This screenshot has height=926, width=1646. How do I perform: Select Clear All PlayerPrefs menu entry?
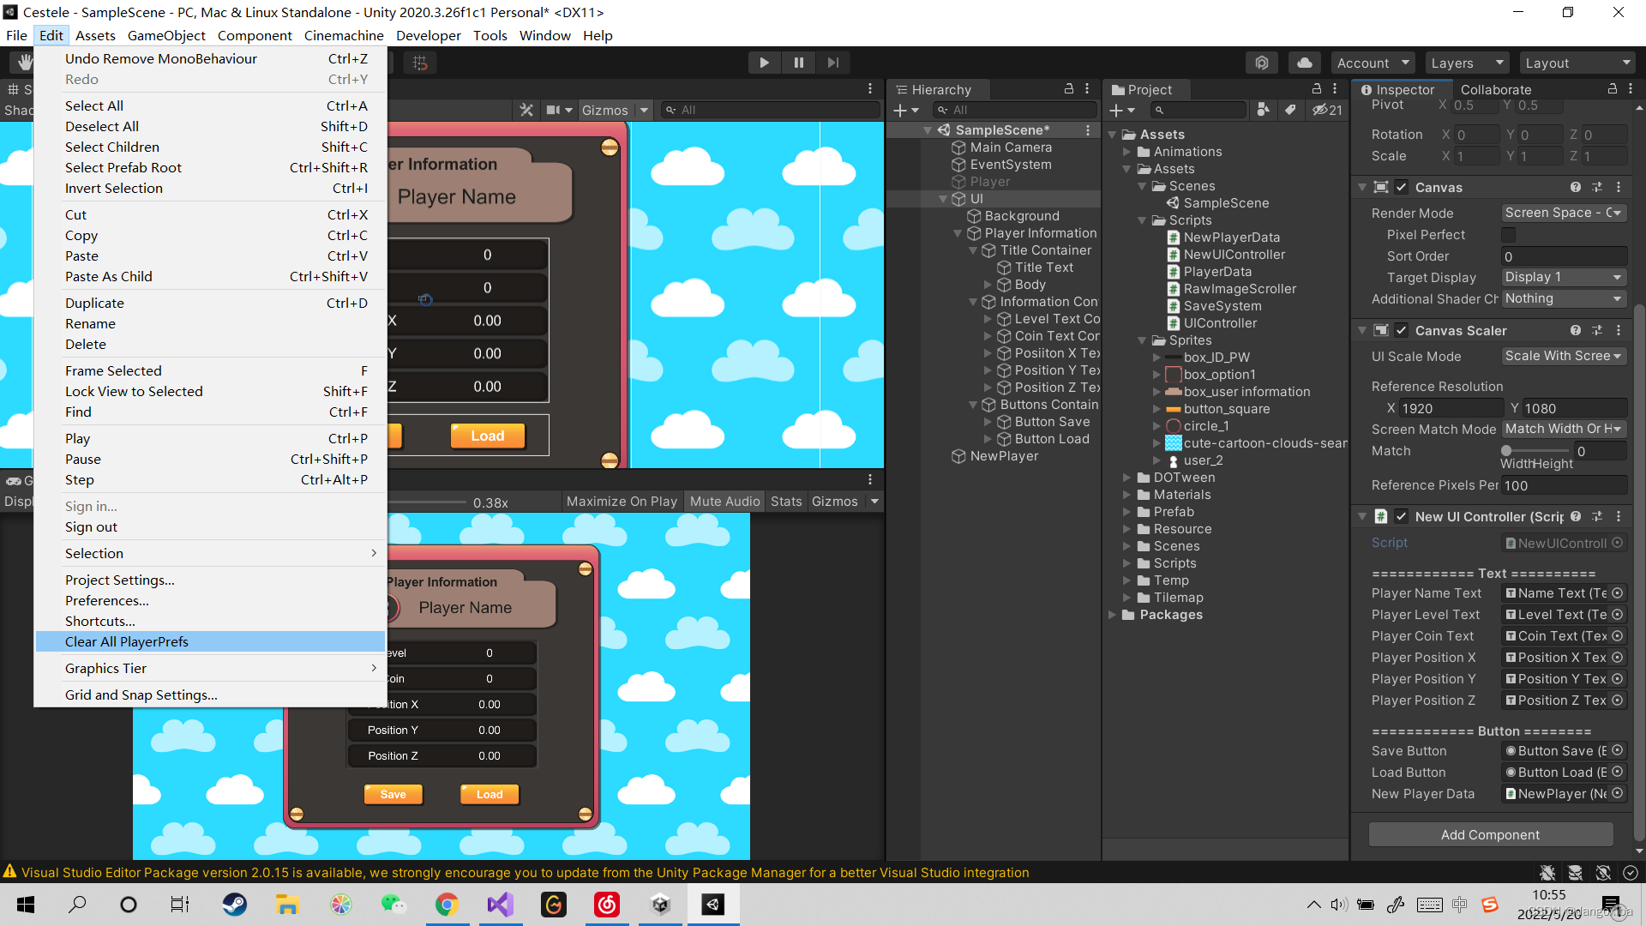click(127, 641)
